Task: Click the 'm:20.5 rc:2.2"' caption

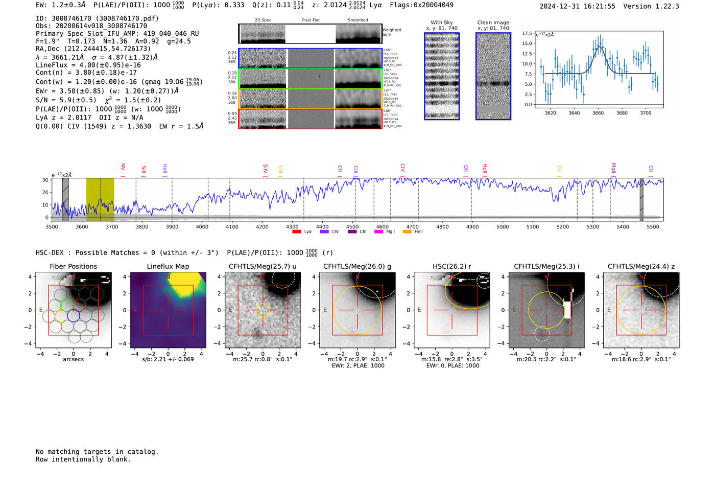Action: (x=546, y=359)
